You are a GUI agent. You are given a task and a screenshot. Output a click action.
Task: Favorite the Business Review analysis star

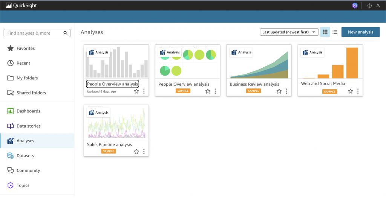pos(279,91)
